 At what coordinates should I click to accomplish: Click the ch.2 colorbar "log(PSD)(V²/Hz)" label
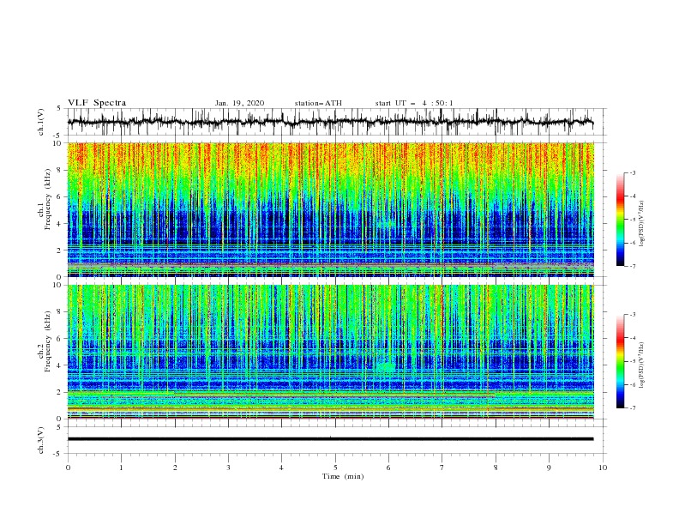(642, 365)
